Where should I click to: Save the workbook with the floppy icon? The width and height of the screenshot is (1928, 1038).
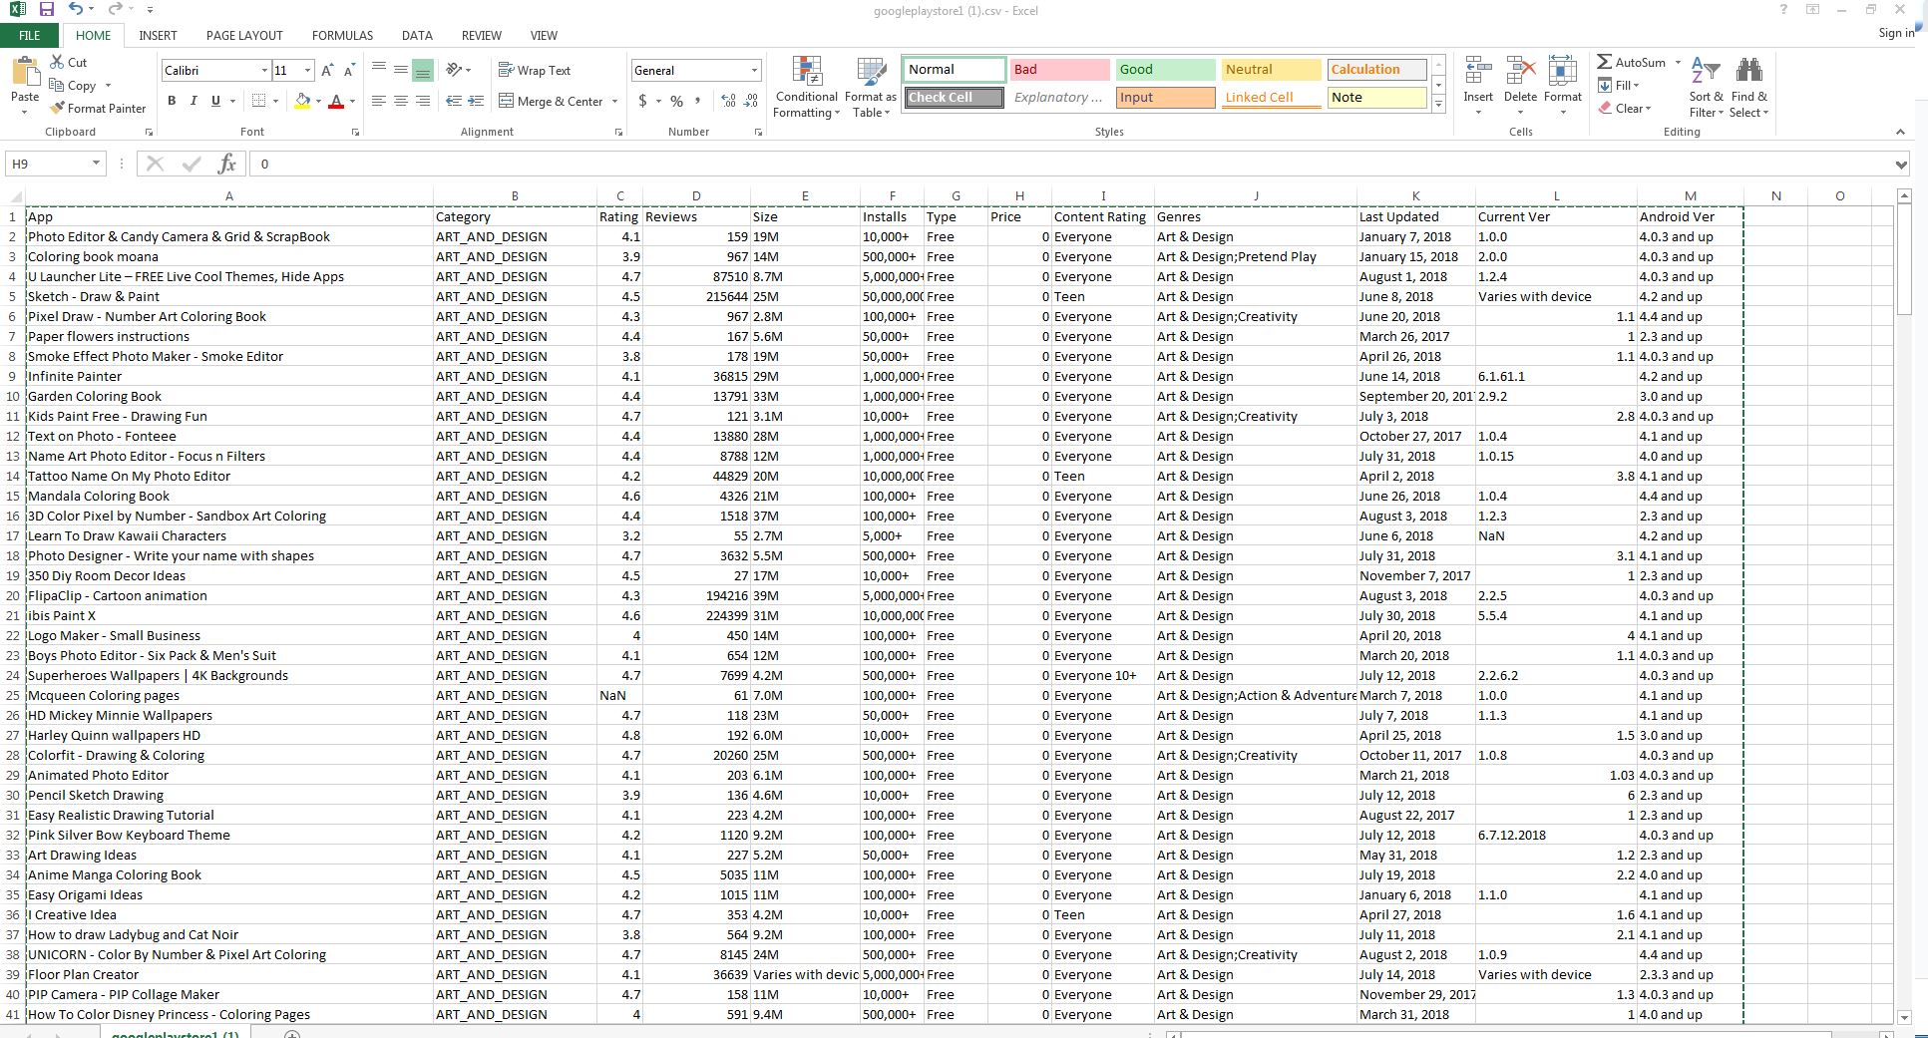[x=46, y=10]
